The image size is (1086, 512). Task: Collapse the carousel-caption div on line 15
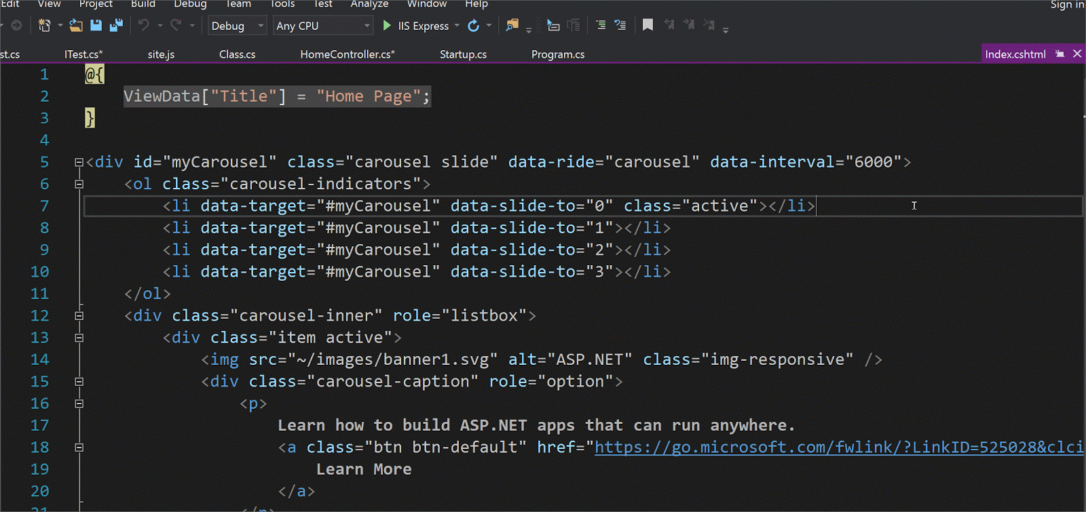pyautogui.click(x=79, y=382)
